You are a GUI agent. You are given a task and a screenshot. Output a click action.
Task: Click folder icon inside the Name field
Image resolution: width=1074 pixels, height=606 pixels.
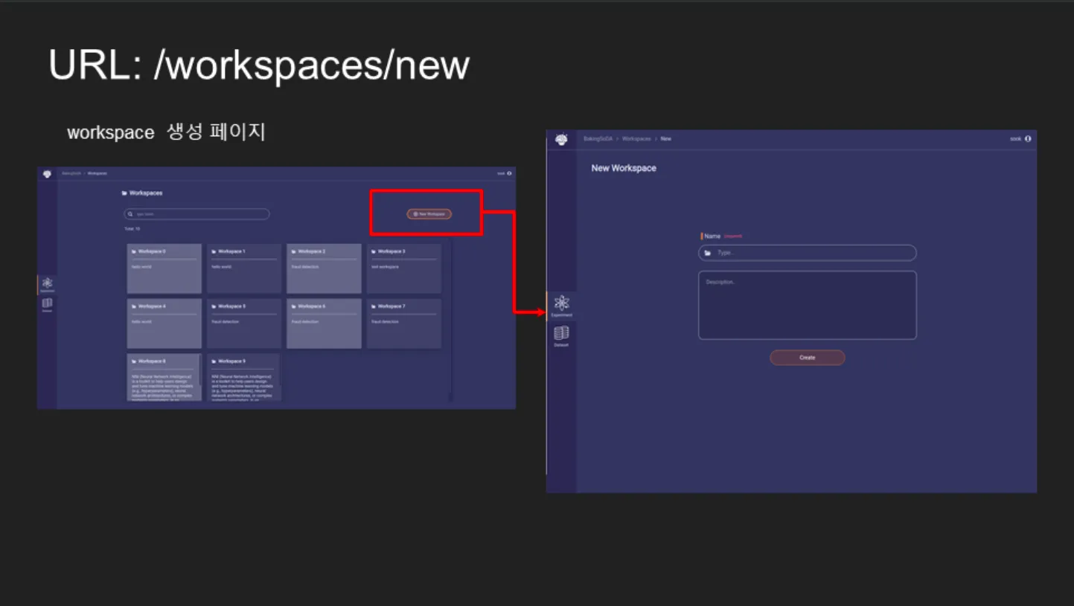coord(707,253)
